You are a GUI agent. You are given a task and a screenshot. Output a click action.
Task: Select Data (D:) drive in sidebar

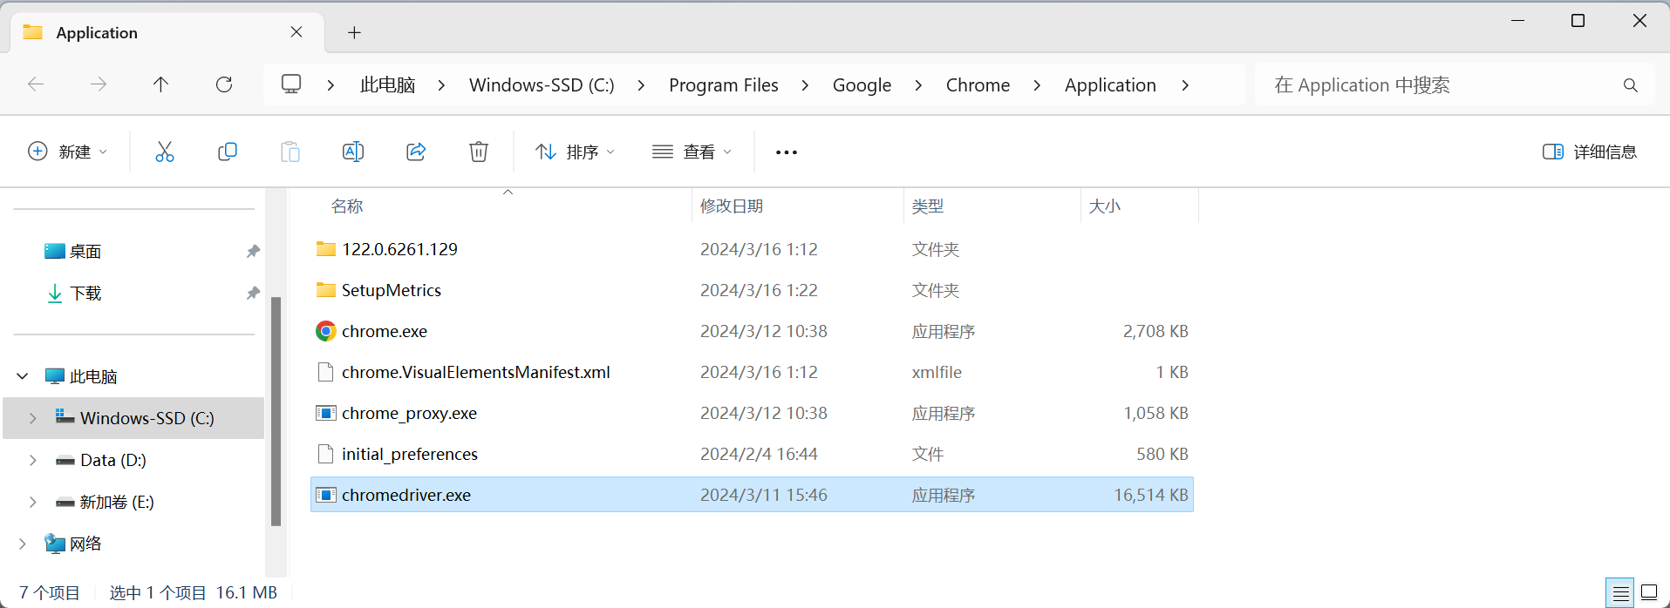(x=113, y=460)
